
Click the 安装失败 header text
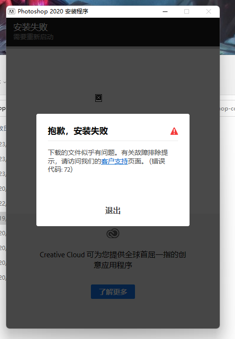[30, 27]
